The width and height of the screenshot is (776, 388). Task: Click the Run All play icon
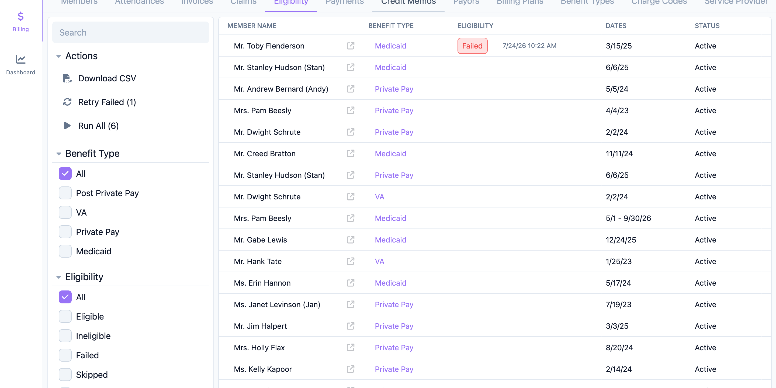tap(67, 126)
